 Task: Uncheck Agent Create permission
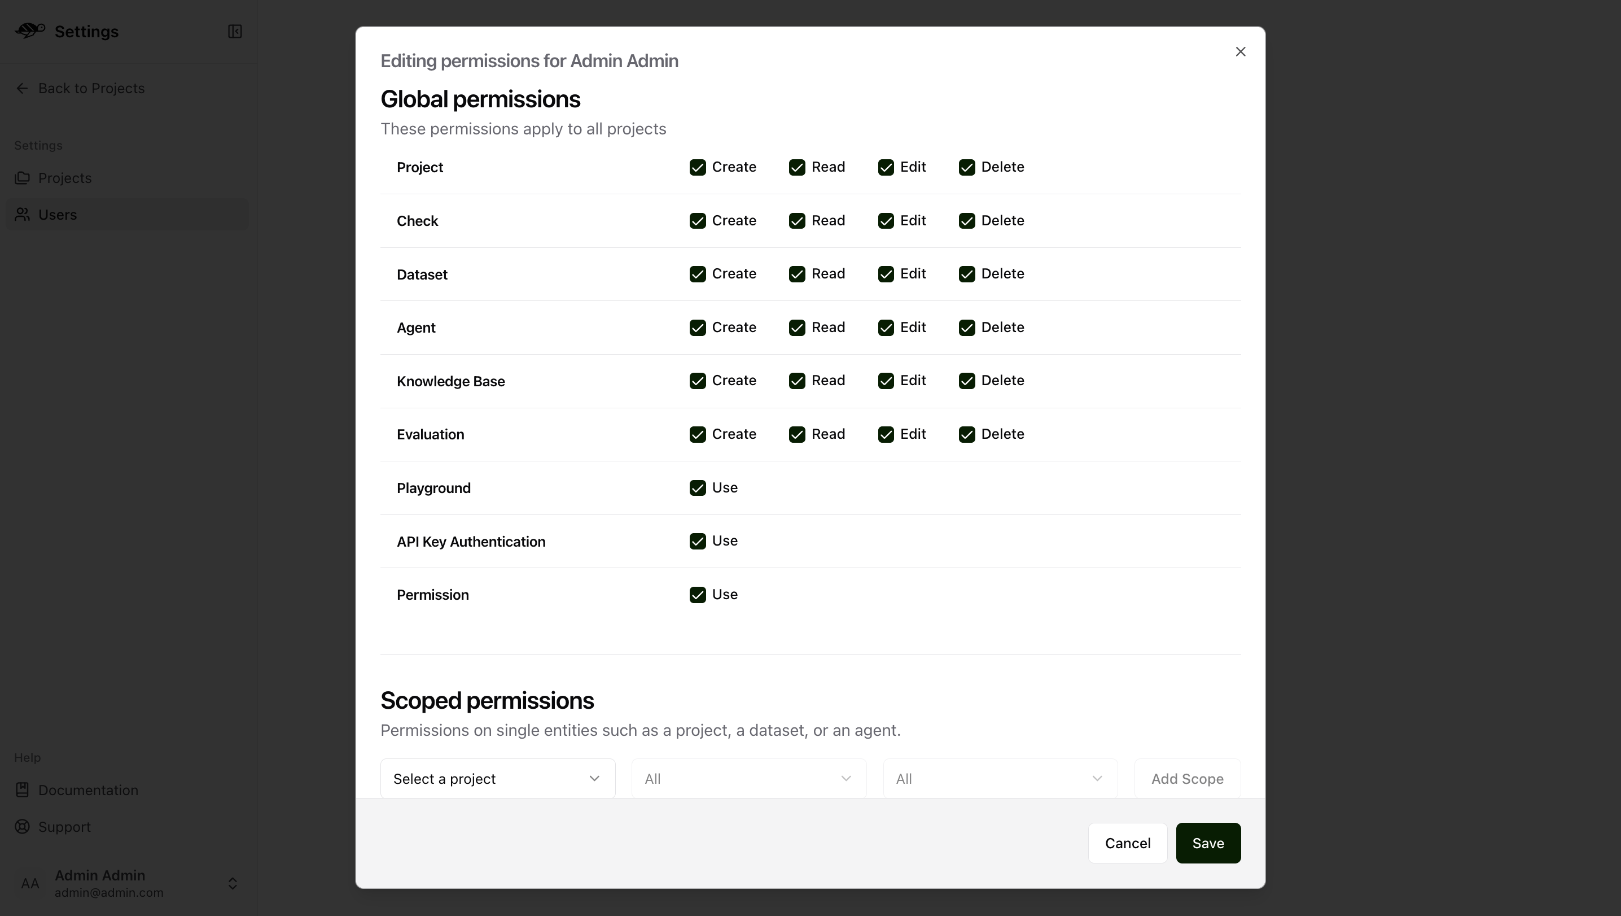click(x=697, y=328)
